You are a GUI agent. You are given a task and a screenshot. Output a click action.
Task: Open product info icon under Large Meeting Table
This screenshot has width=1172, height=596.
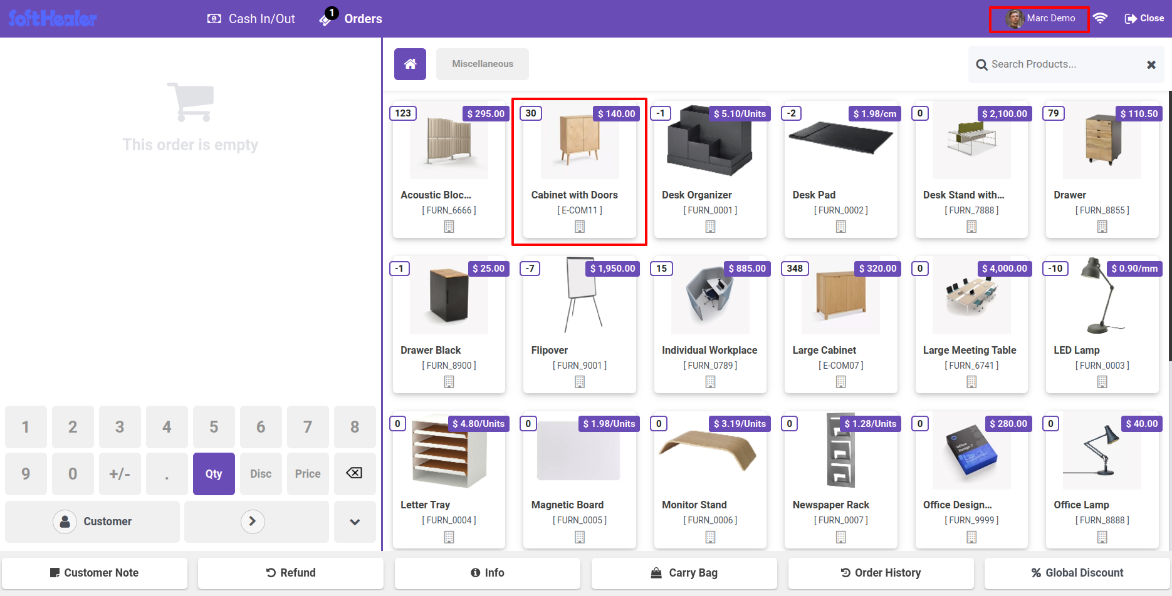(x=971, y=382)
